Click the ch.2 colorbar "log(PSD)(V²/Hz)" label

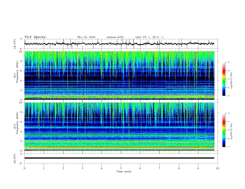pos(232,131)
